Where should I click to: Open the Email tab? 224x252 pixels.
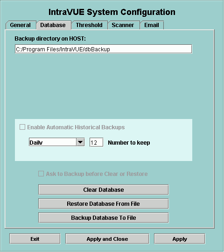pos(152,25)
